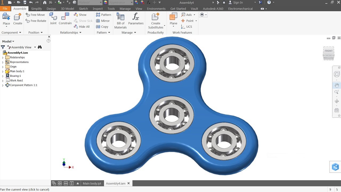Image resolution: width=341 pixels, height=192 pixels.
Task: Click Show relationships
Action: click(80, 15)
